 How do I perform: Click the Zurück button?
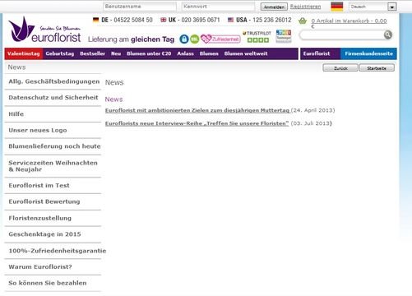point(340,68)
